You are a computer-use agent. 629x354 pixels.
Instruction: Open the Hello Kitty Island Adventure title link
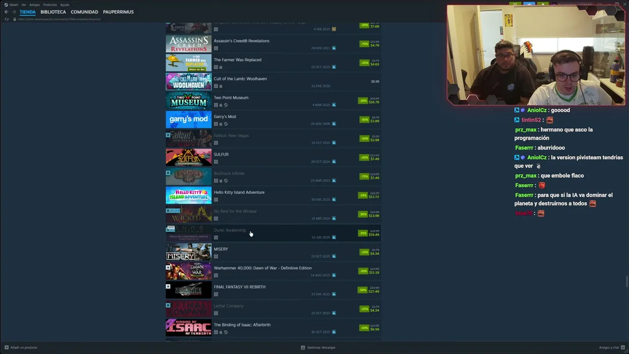239,192
